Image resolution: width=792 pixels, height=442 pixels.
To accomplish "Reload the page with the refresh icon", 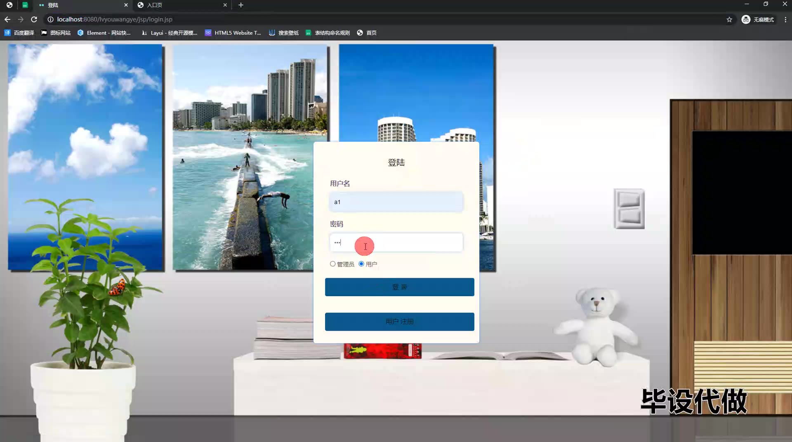I will [34, 19].
